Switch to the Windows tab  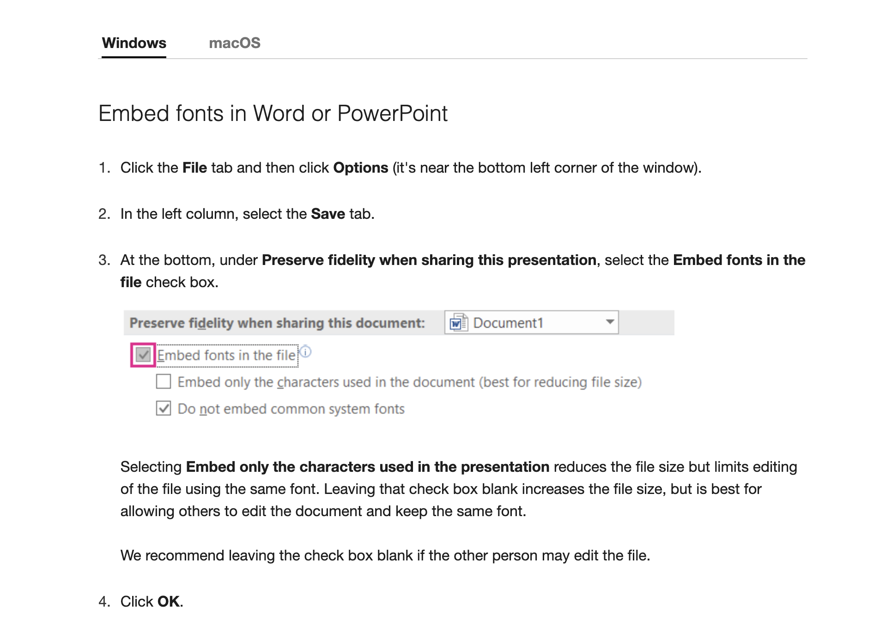click(x=134, y=43)
